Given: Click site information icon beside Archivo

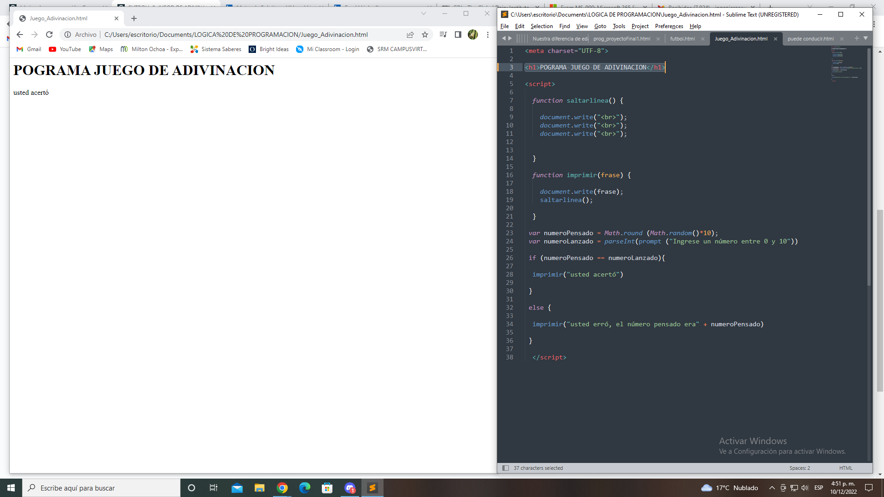Looking at the screenshot, I should 68,35.
